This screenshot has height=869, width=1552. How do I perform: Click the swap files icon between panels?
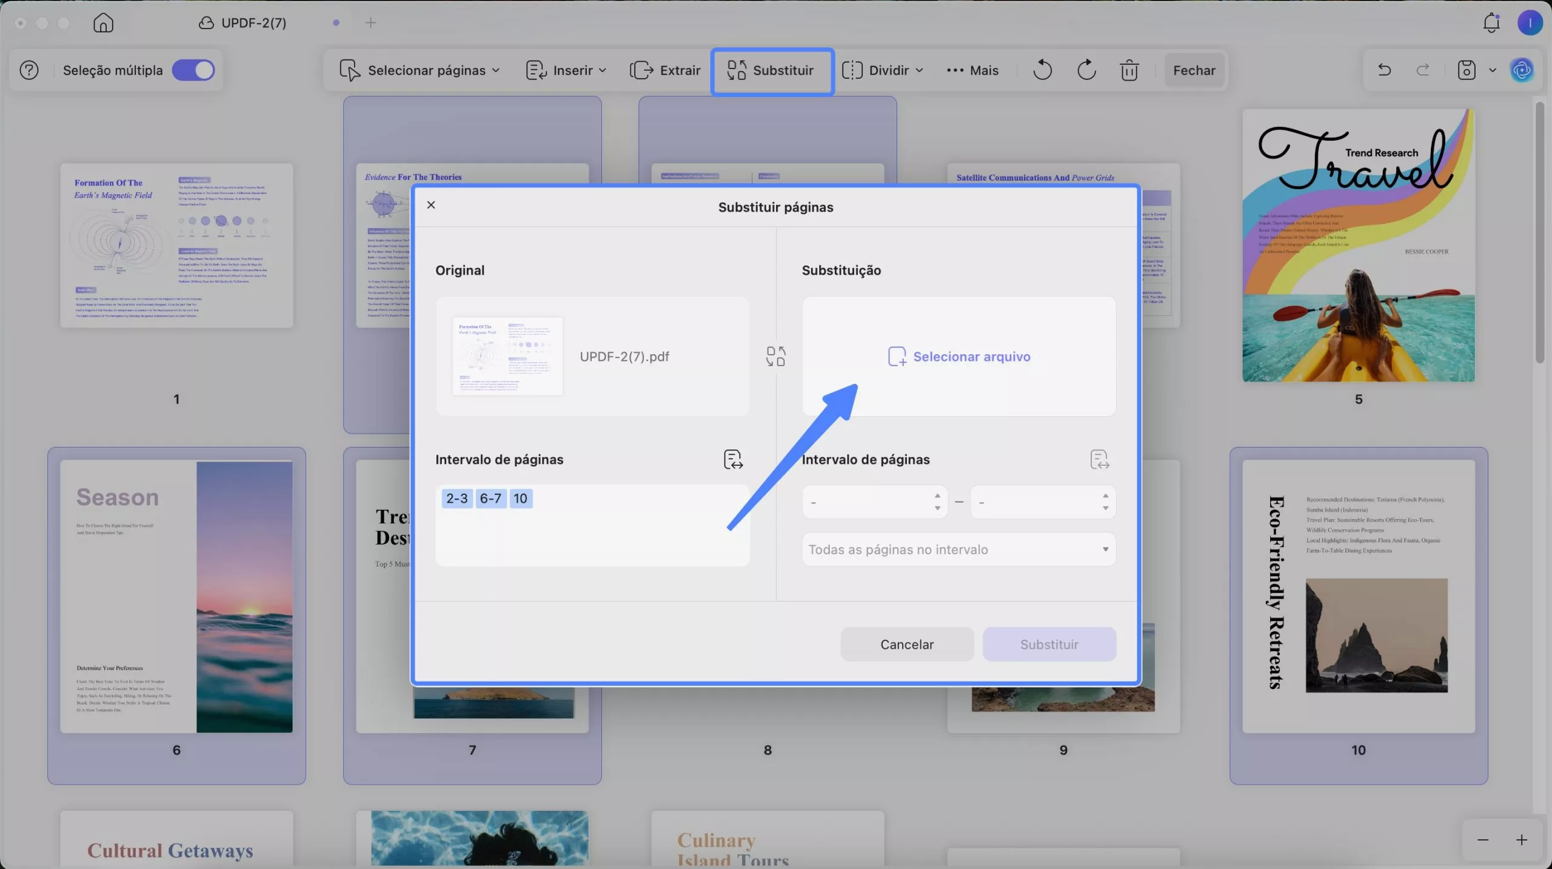pyautogui.click(x=775, y=357)
